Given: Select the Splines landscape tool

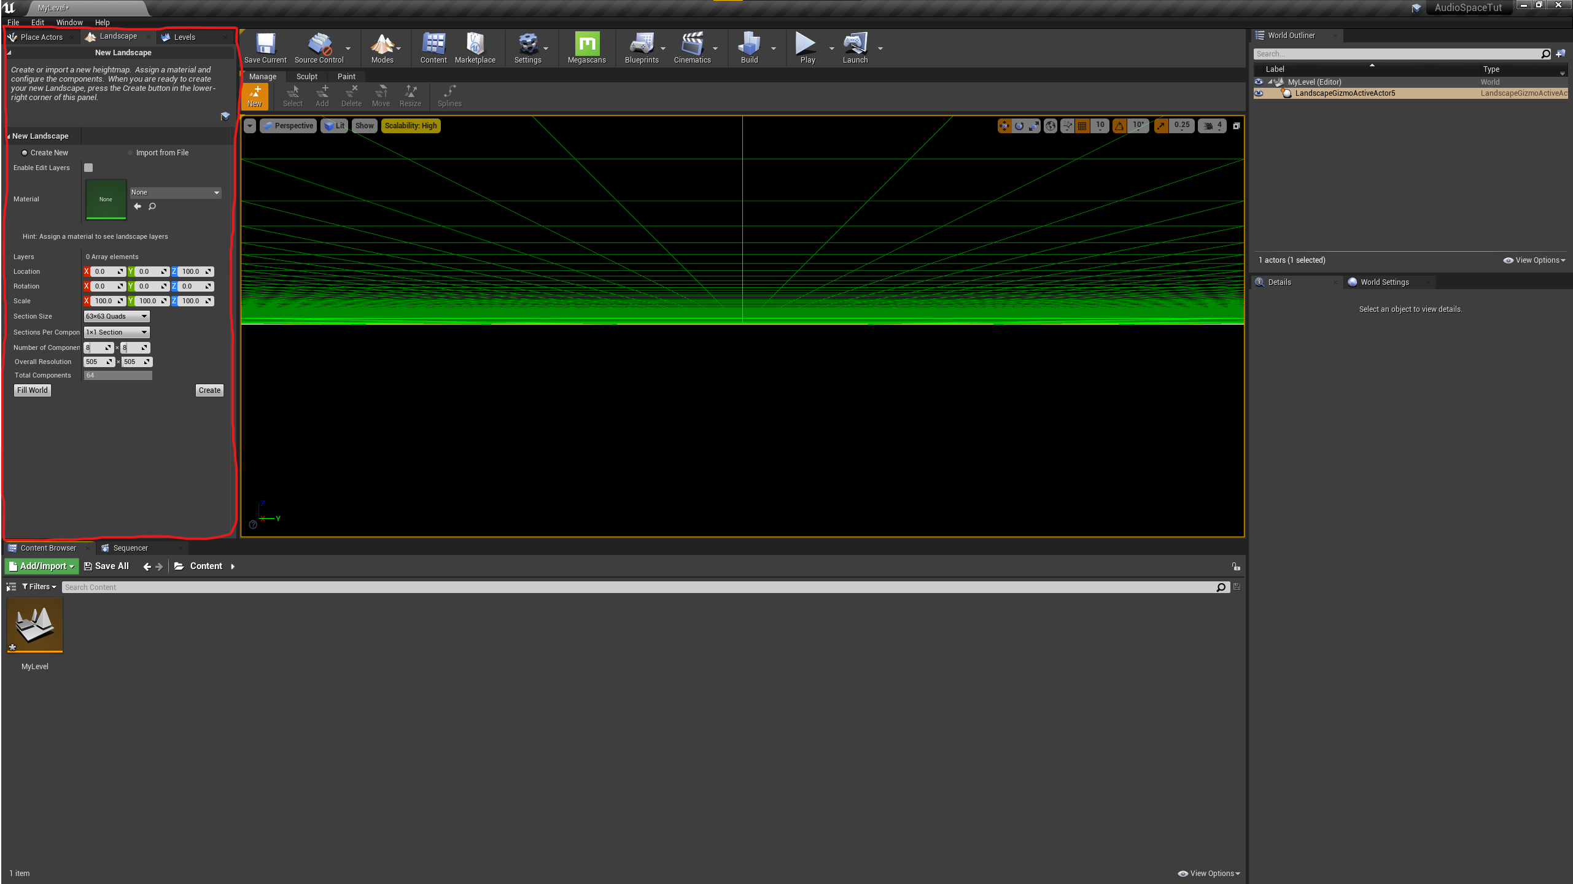Looking at the screenshot, I should click(x=449, y=96).
